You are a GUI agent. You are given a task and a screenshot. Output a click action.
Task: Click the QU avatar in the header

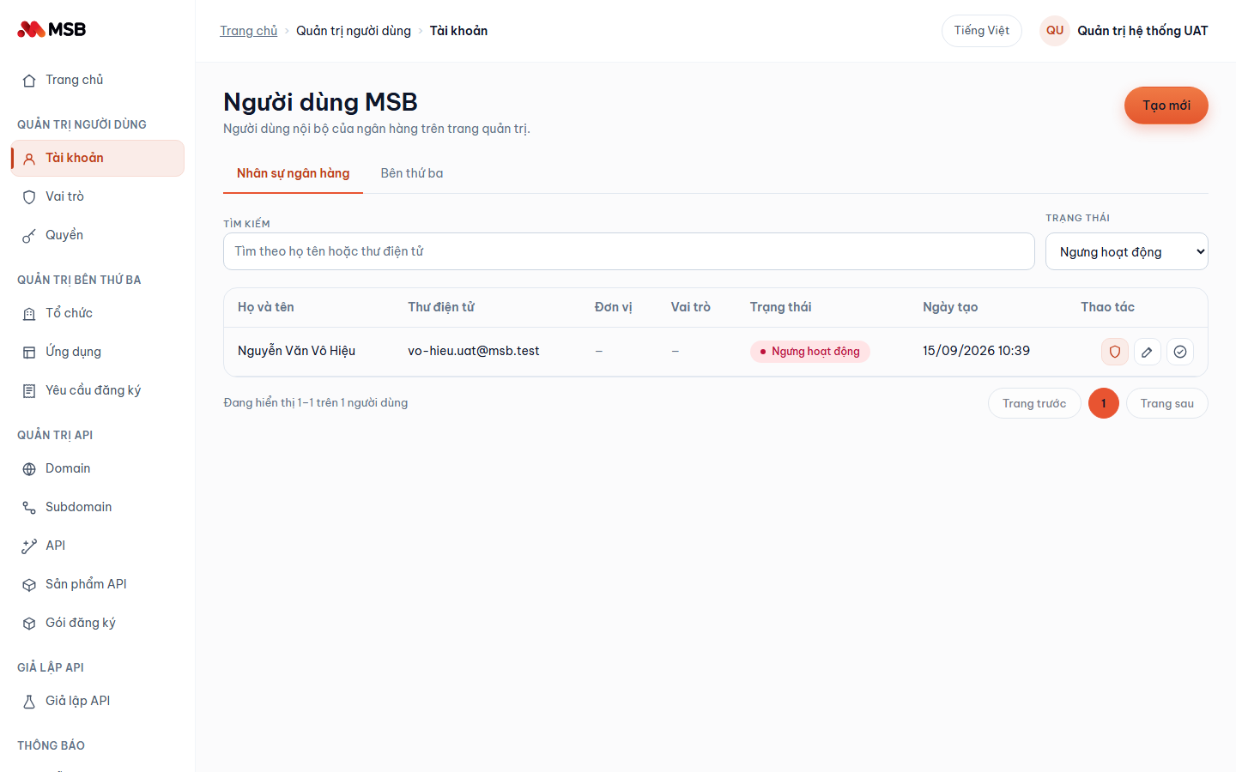[x=1055, y=31]
